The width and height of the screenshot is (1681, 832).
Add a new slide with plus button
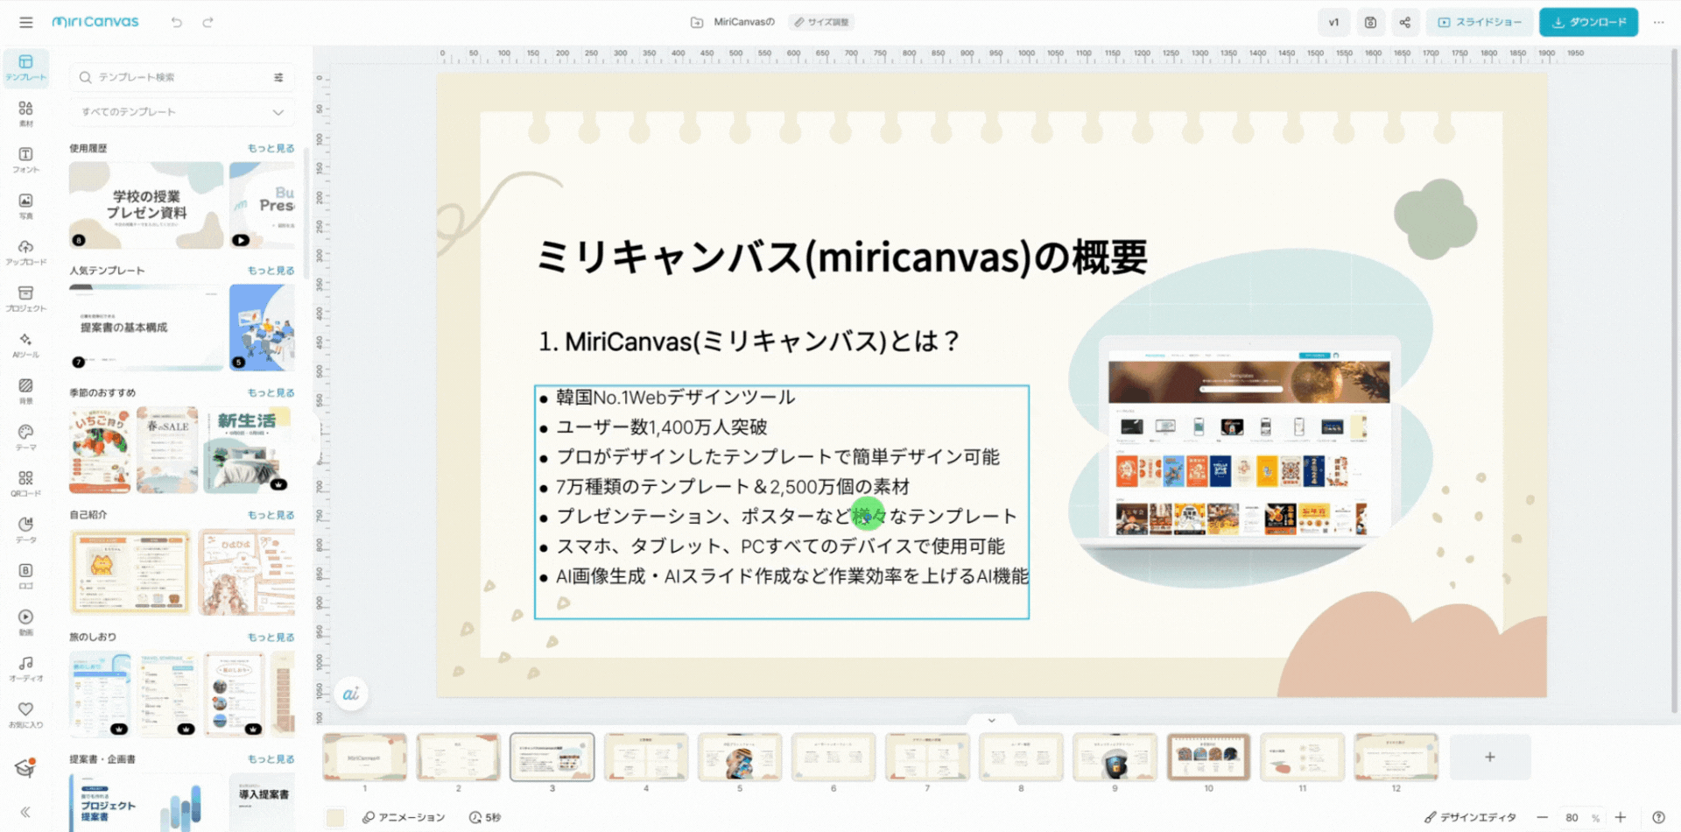pyautogui.click(x=1490, y=757)
